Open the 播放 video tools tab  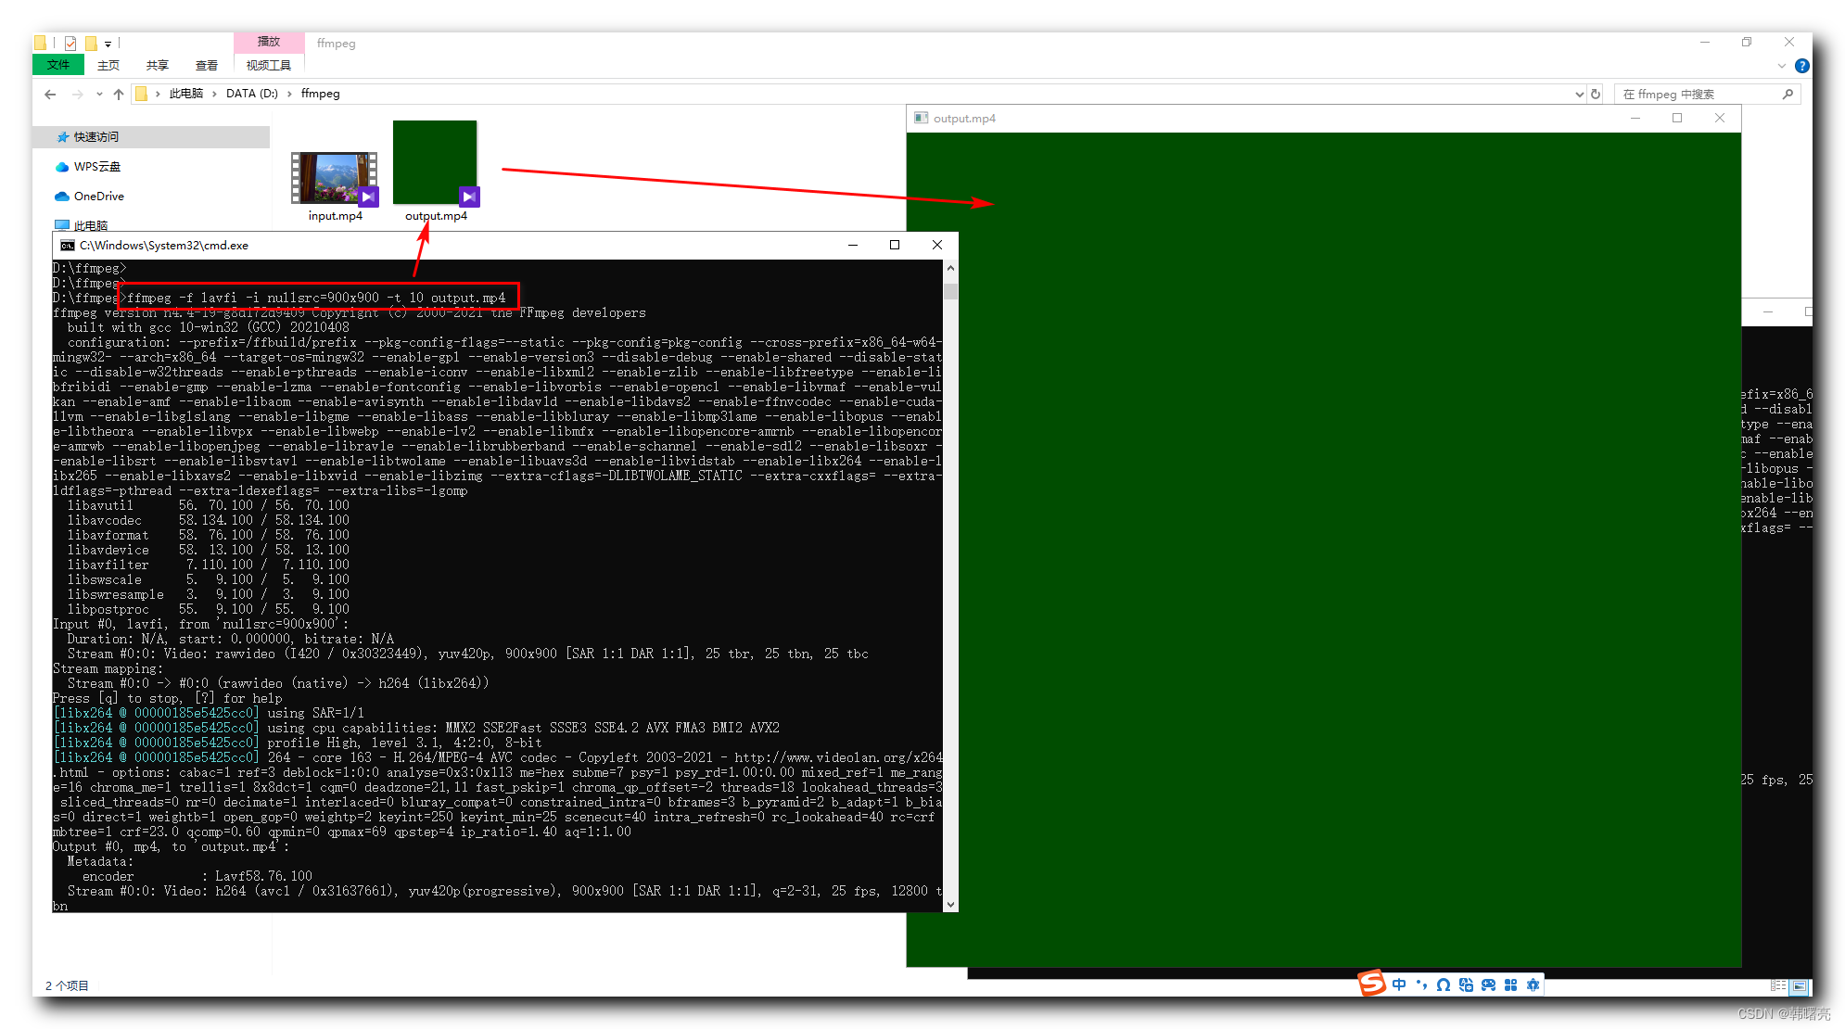[268, 42]
